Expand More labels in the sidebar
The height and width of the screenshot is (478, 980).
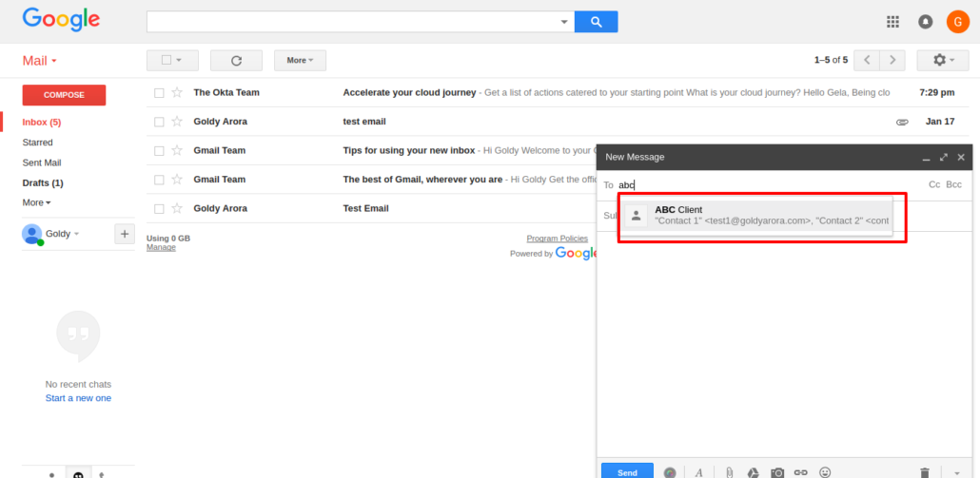pos(36,202)
